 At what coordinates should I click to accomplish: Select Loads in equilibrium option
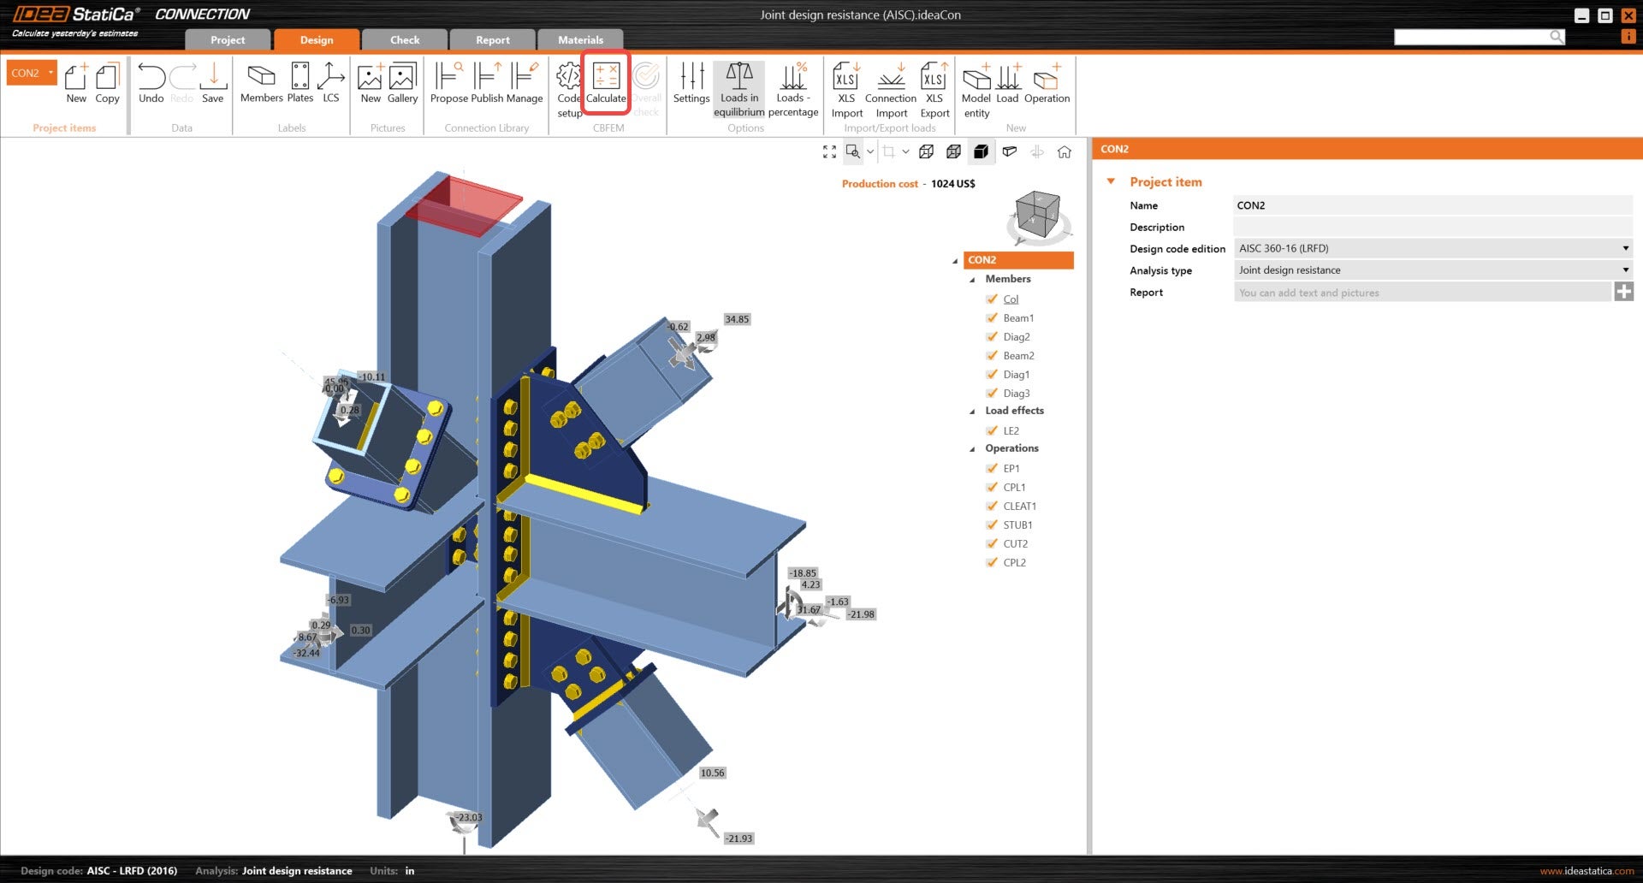click(x=739, y=88)
